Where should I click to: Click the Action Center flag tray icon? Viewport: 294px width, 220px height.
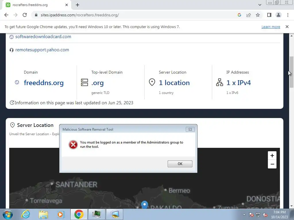251,215
